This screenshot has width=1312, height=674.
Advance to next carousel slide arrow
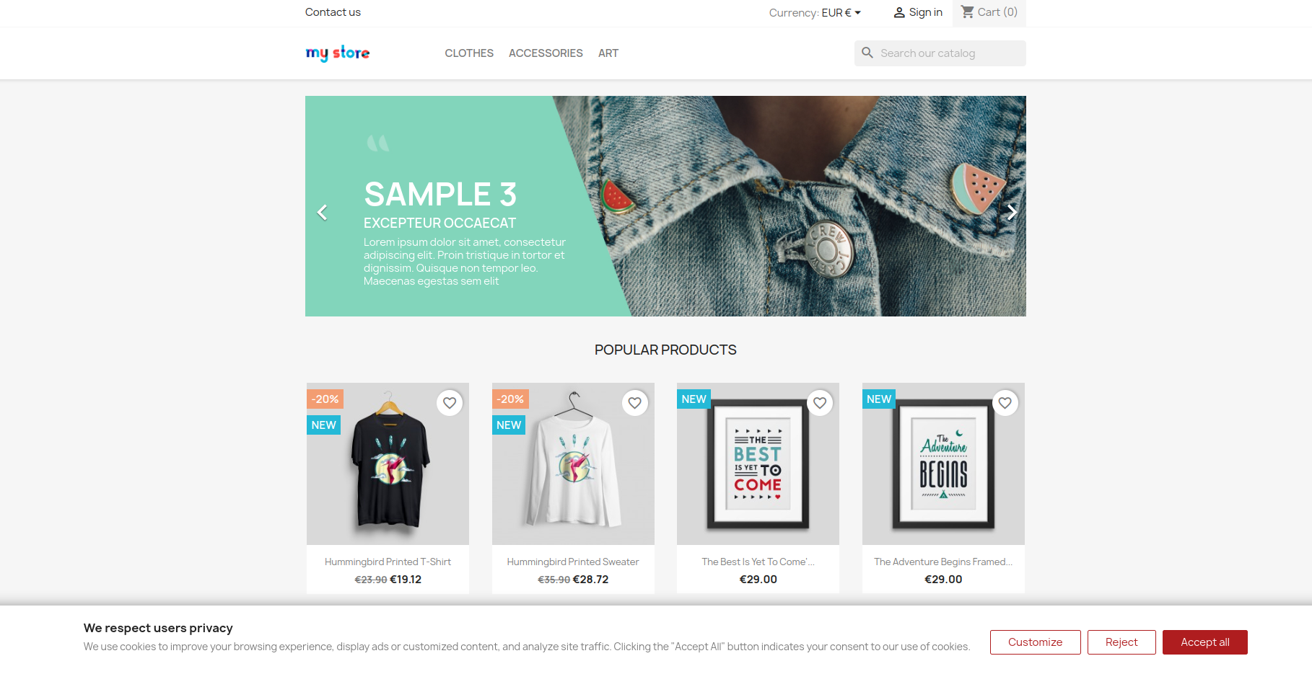pos(1012,212)
